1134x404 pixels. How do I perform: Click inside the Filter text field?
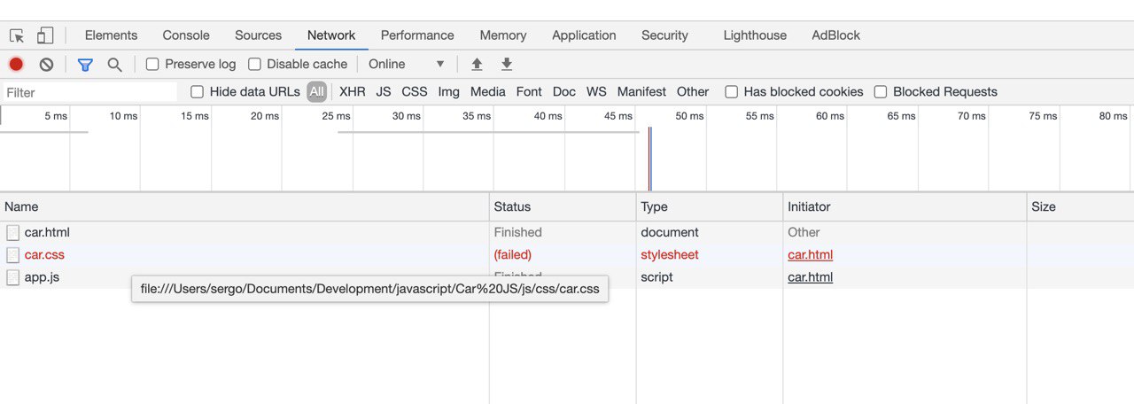(x=89, y=92)
